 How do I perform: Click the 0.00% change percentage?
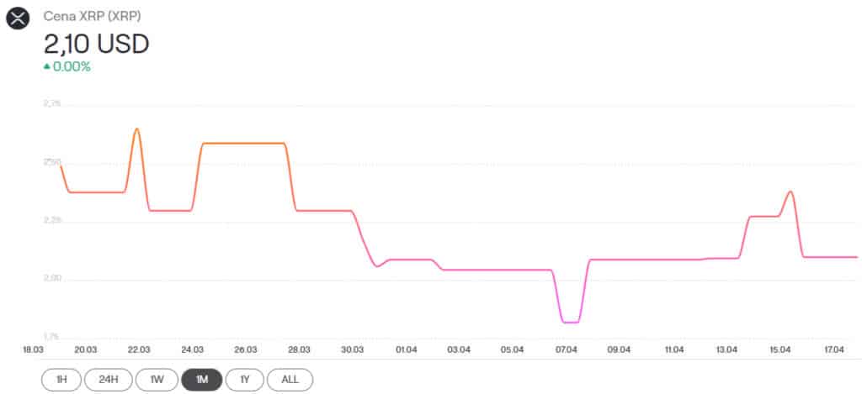(x=72, y=66)
